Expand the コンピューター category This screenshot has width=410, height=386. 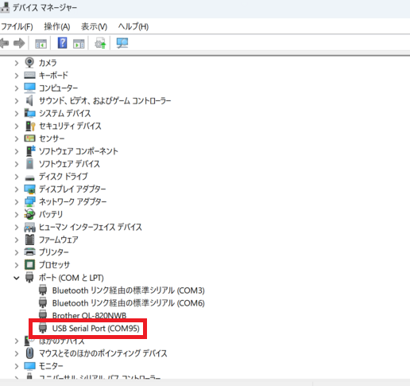point(17,88)
